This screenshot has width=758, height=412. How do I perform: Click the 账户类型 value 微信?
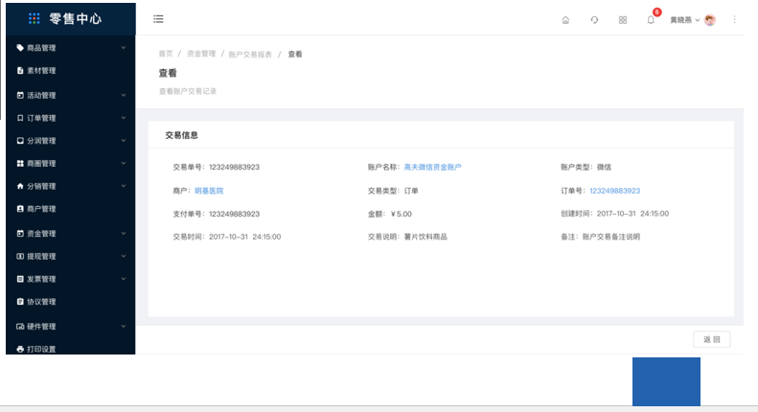pos(604,168)
